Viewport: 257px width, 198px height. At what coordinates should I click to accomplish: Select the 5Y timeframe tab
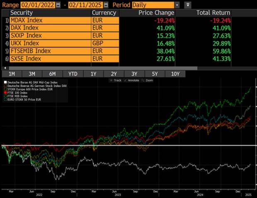[x=155, y=74]
